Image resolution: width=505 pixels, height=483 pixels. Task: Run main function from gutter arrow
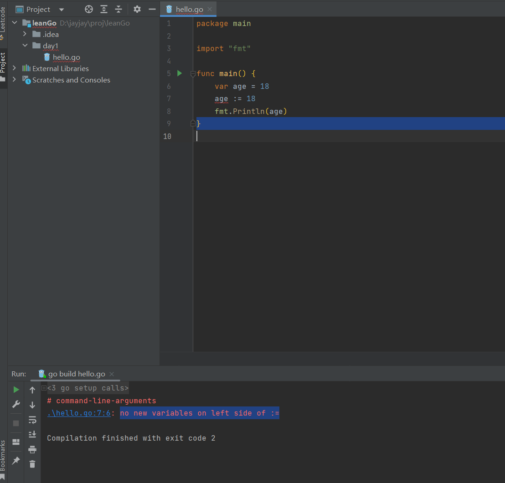pos(180,73)
